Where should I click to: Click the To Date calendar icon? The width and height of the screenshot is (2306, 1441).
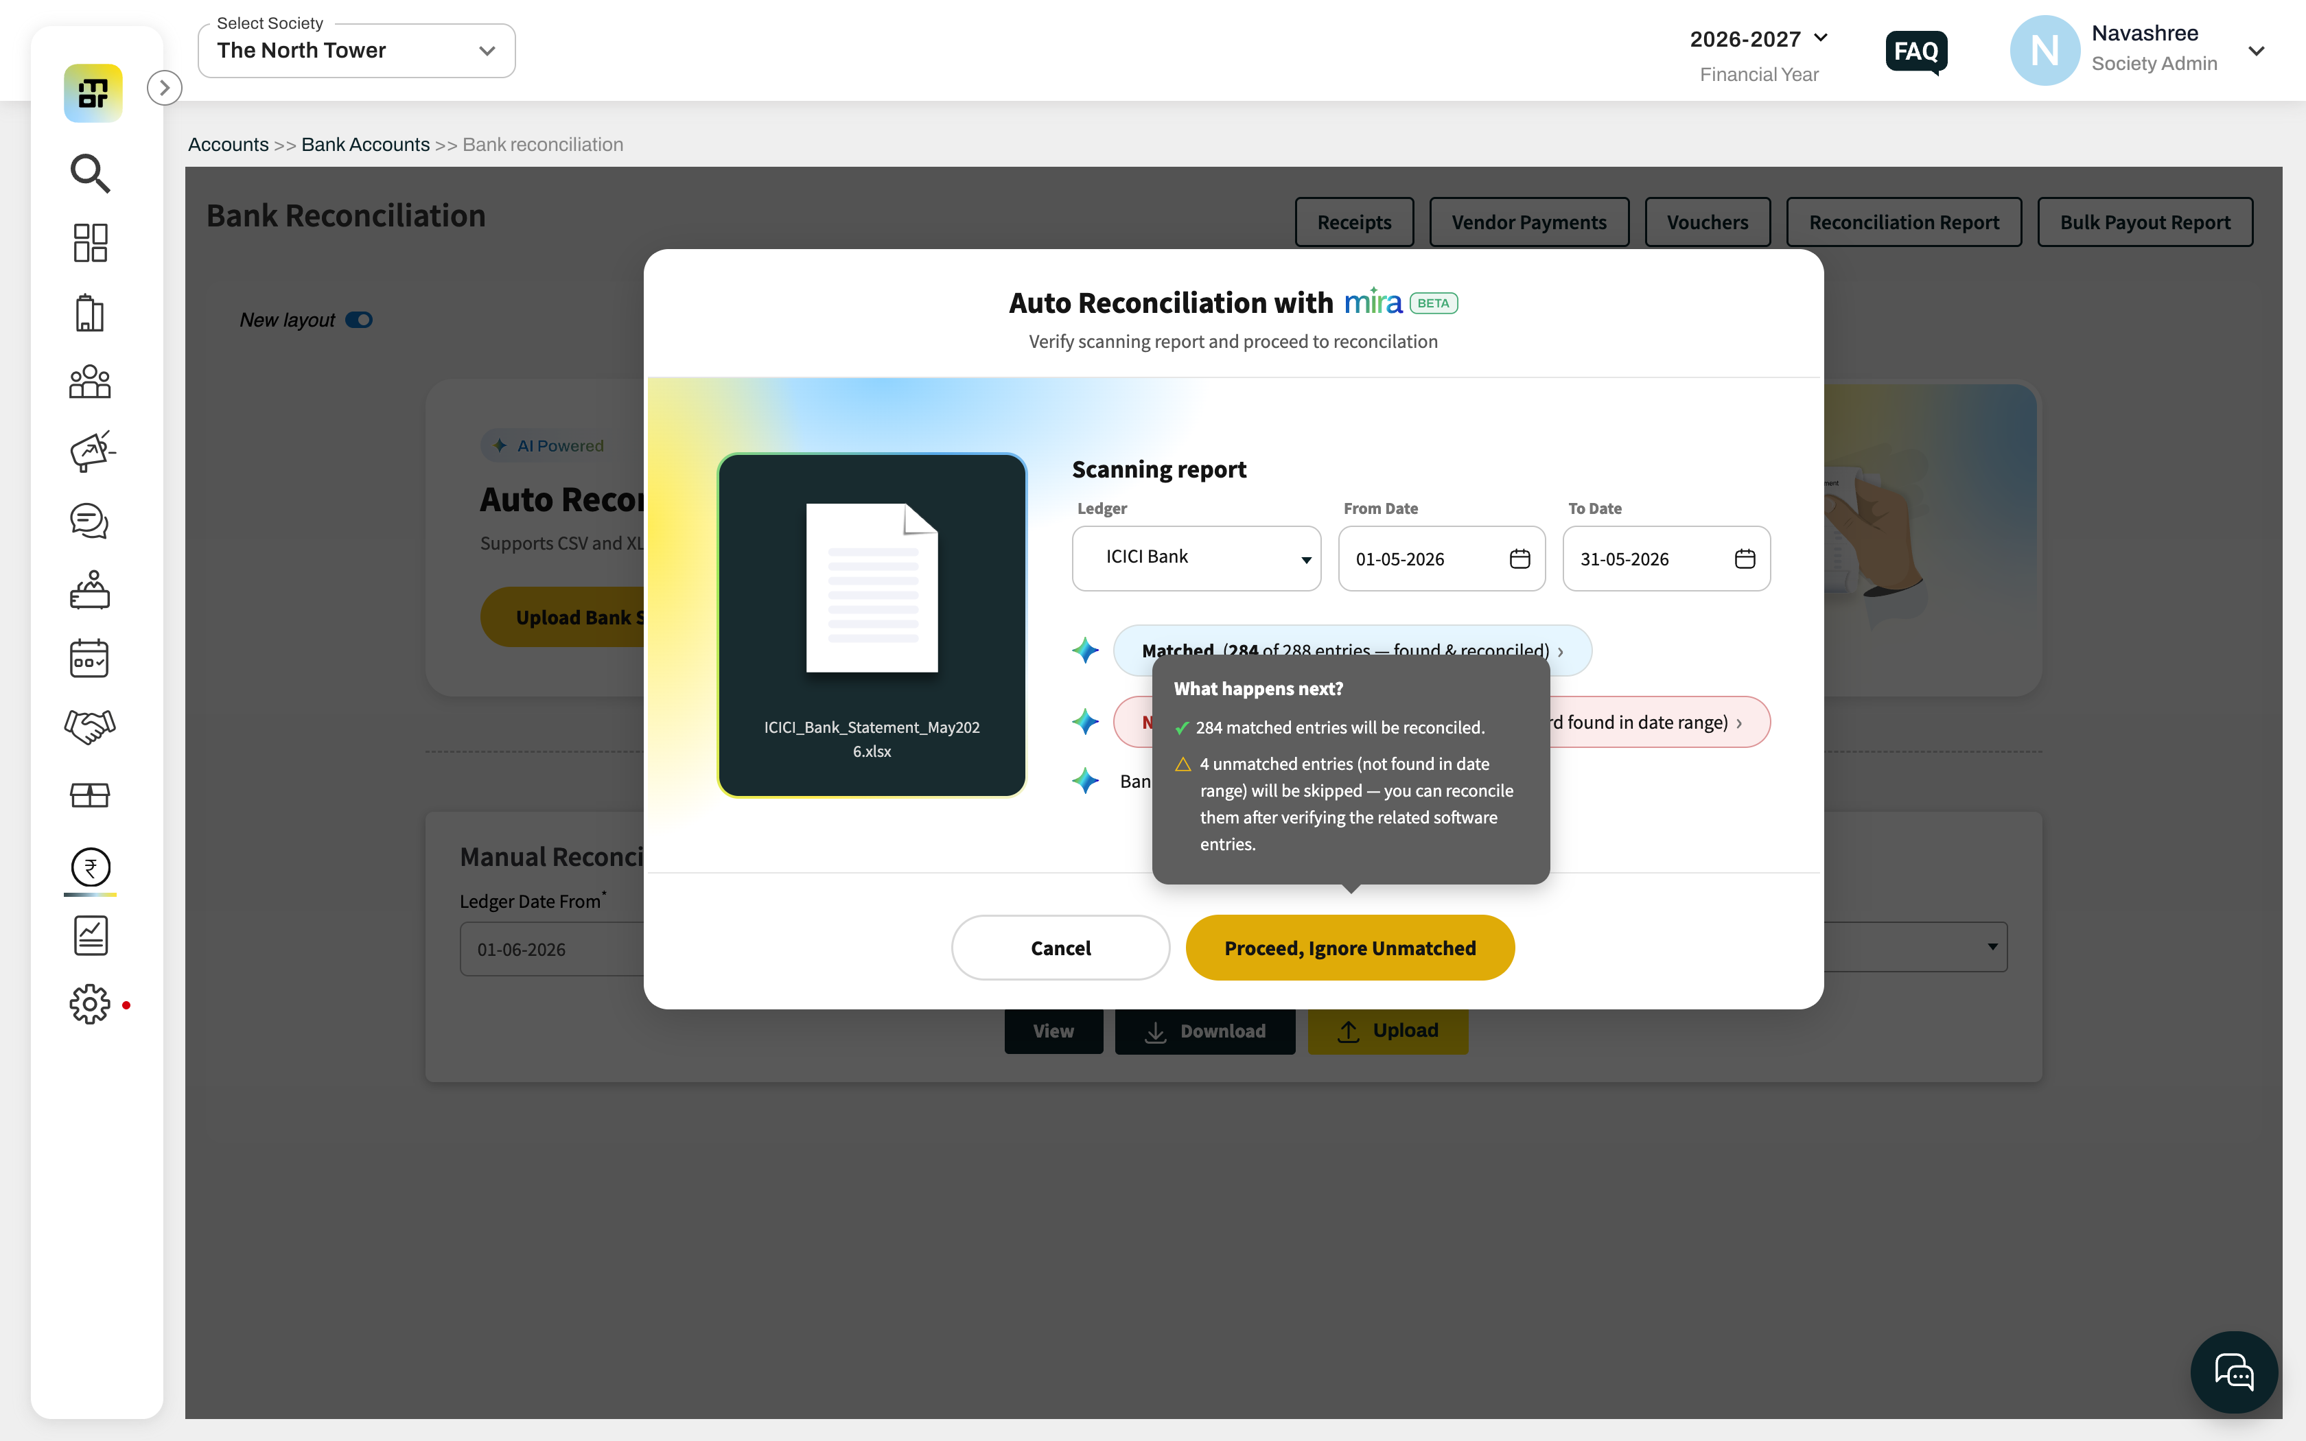tap(1745, 559)
